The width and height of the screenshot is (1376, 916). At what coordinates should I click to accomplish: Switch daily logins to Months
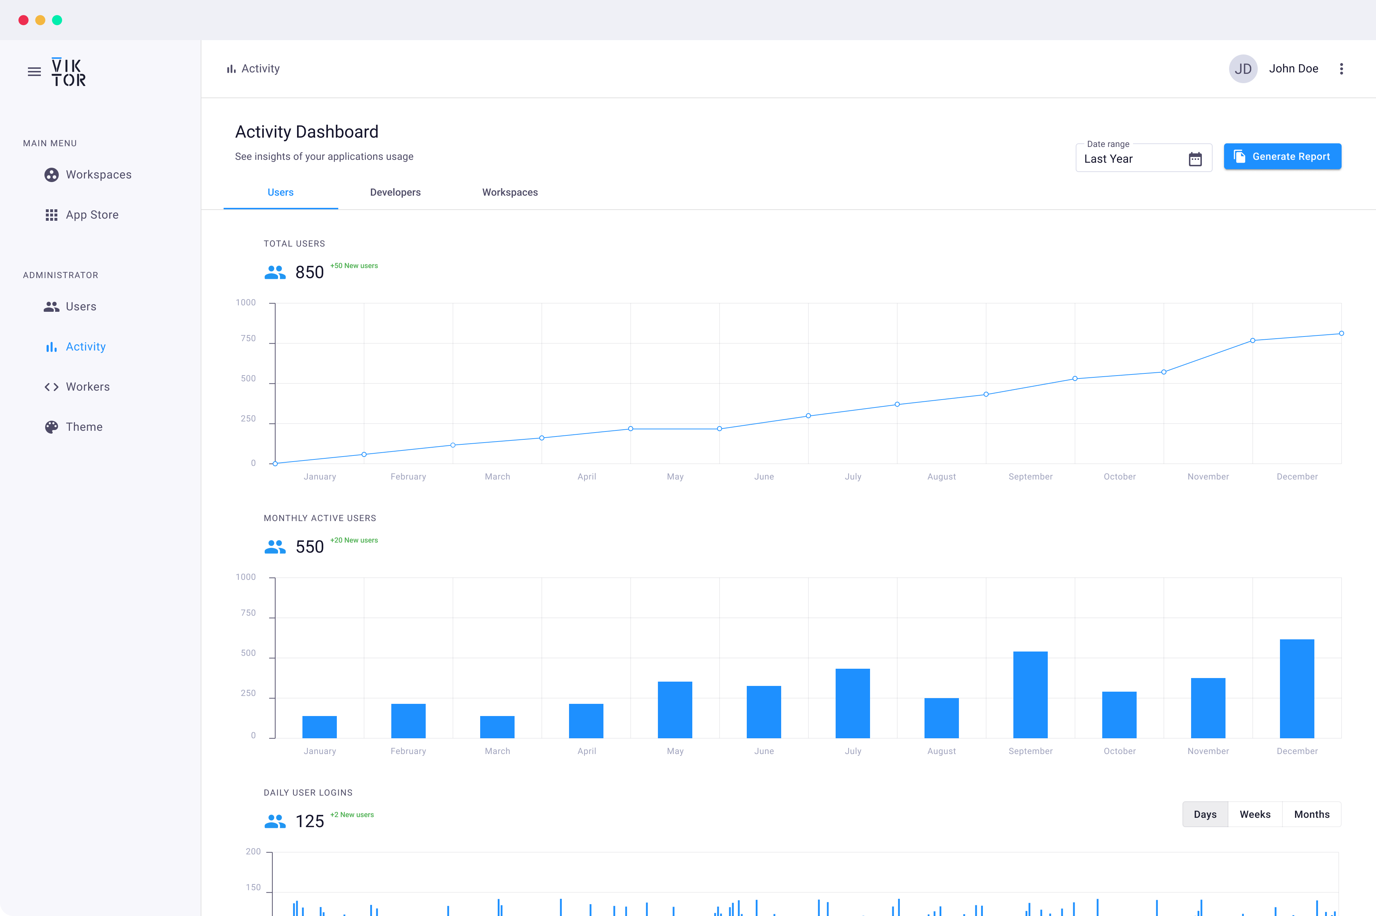coord(1311,814)
